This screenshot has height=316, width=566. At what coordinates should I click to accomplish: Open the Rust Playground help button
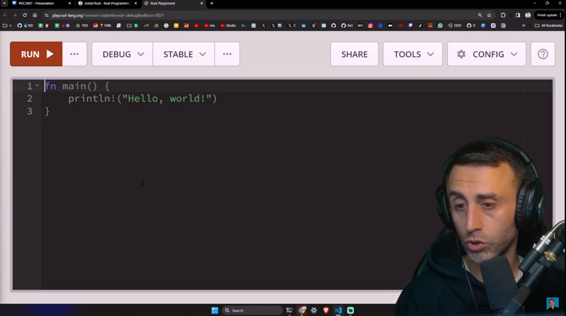point(543,54)
